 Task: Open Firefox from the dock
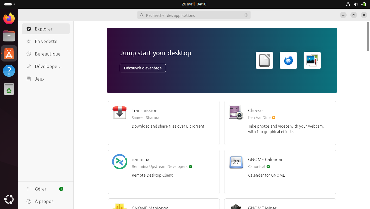click(9, 19)
